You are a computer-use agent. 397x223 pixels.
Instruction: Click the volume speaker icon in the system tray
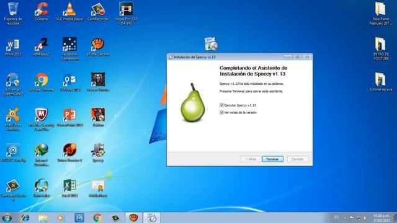pyautogui.click(x=365, y=217)
